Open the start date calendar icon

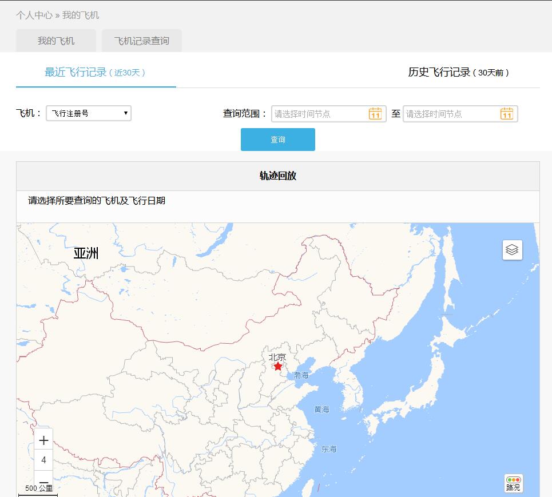tap(375, 114)
